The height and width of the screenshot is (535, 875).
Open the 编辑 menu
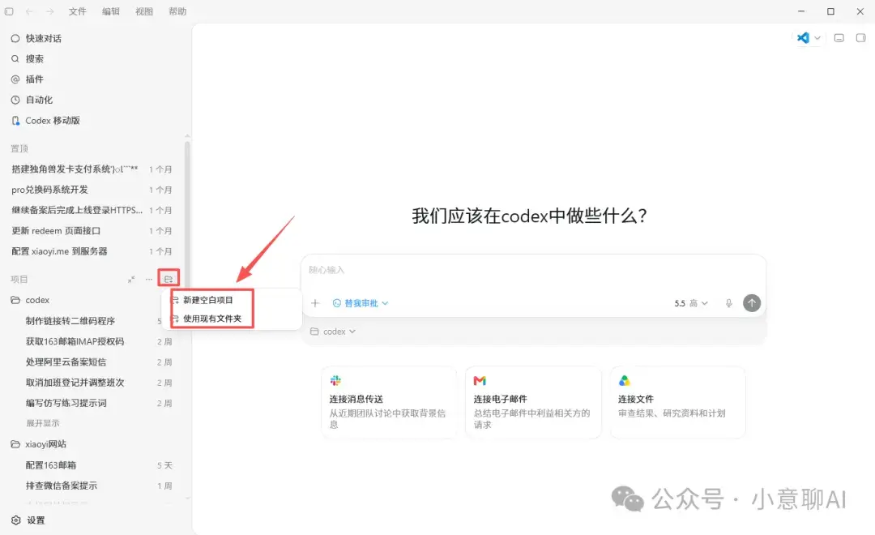tap(110, 11)
